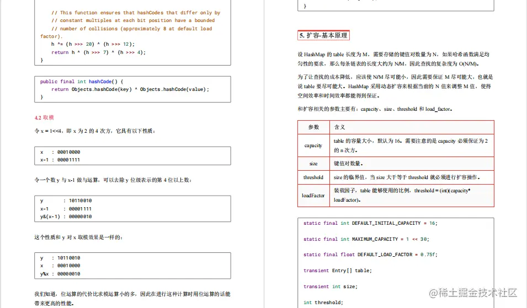The height and width of the screenshot is (308, 527).
Task: Click the loadFactor description starting '装载因子'
Action: (x=412, y=195)
